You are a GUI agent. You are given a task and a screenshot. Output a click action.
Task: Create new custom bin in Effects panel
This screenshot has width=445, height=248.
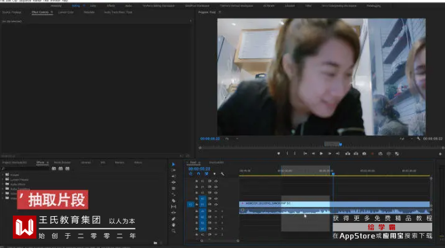(x=155, y=243)
